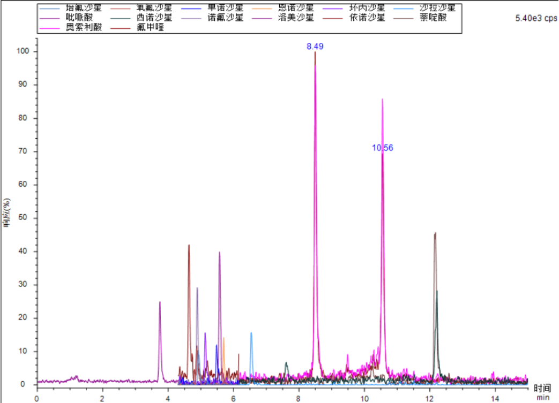Screen dimensions: 559x403
Task: Select the 氧氟沙星 legend entry
Action: click(x=154, y=8)
